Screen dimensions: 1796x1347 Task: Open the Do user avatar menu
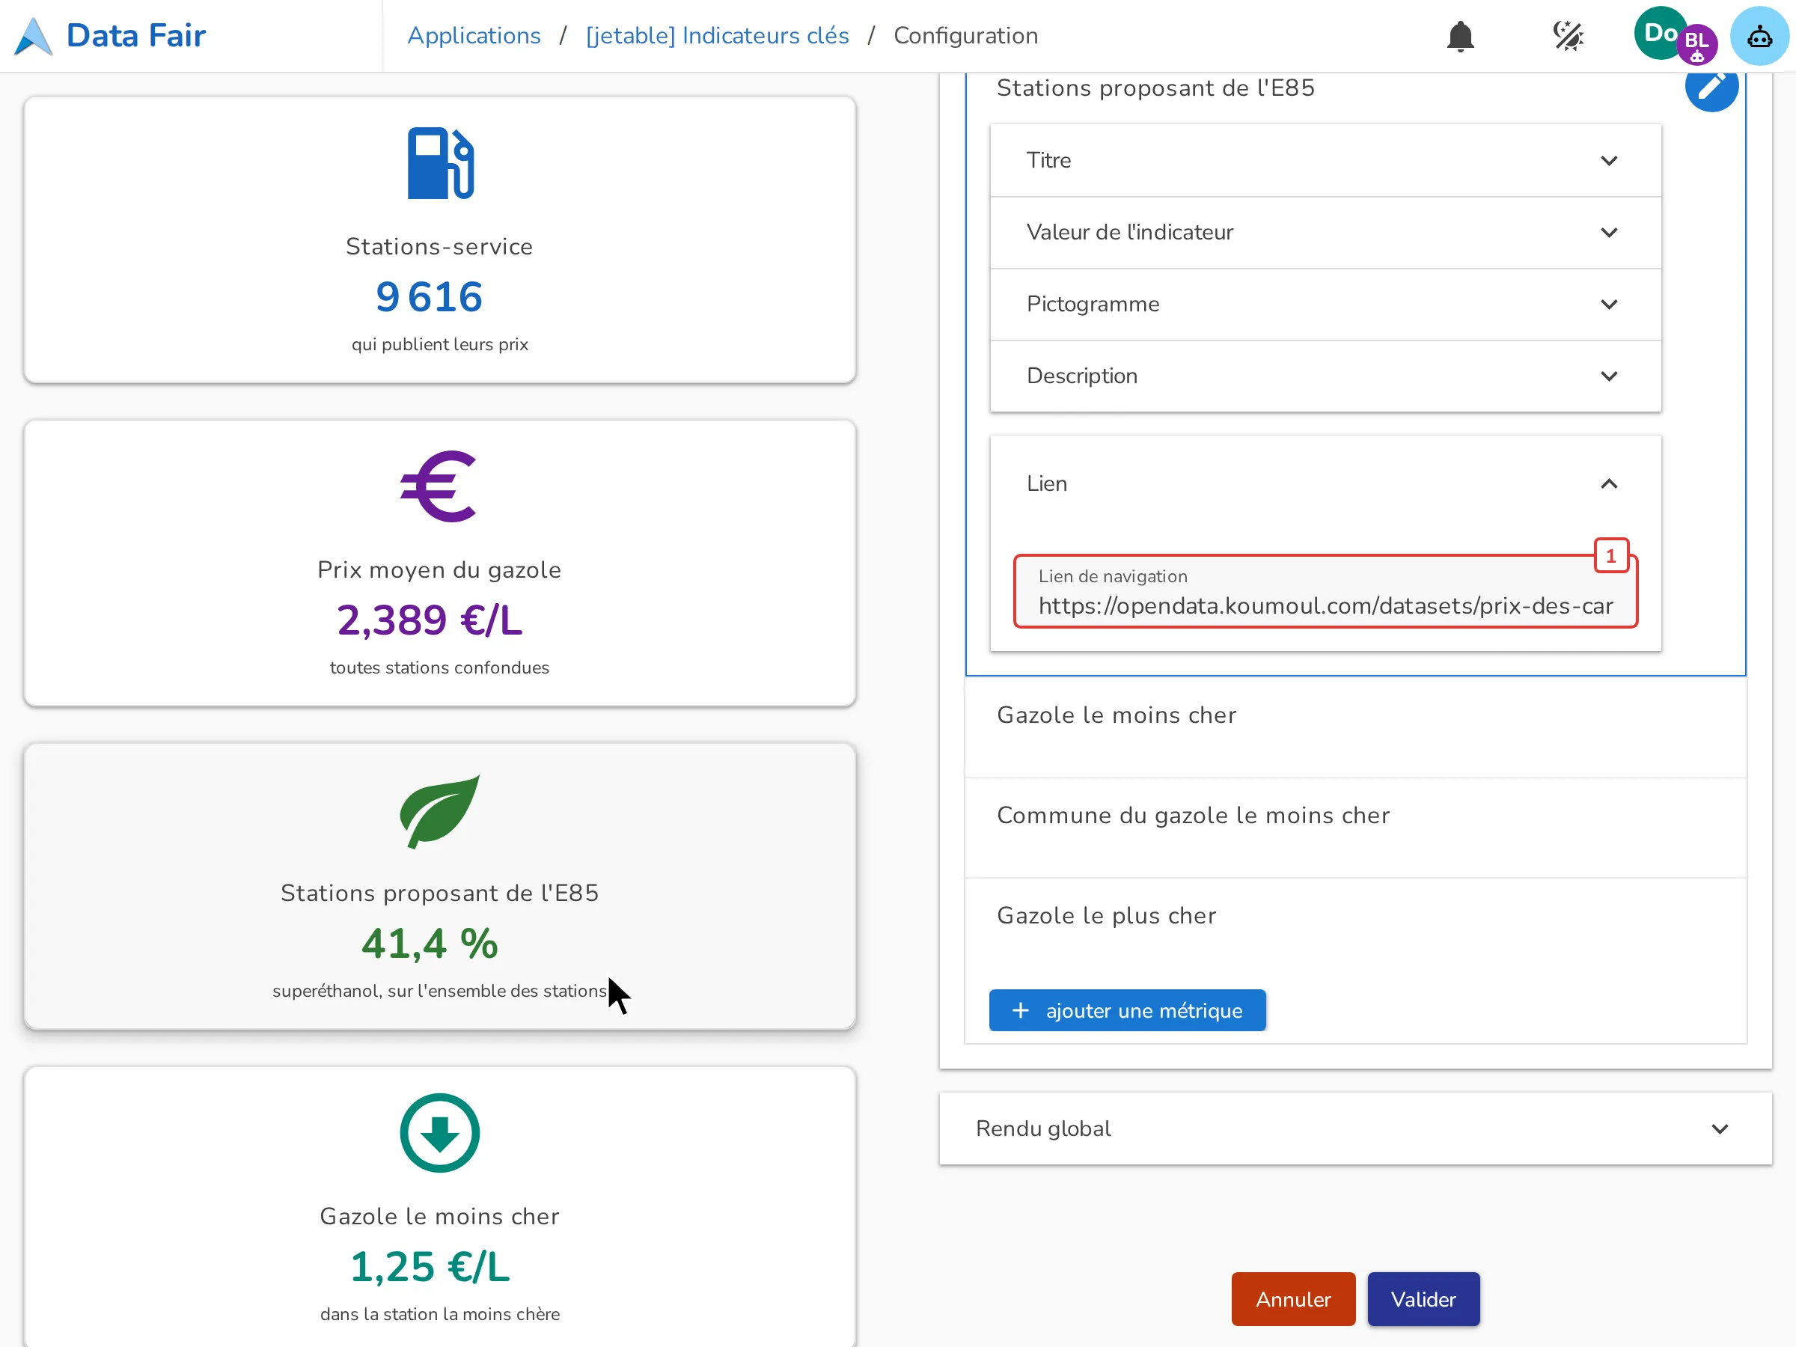tap(1660, 33)
